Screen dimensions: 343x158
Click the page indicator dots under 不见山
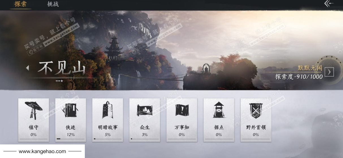click(x=59, y=81)
